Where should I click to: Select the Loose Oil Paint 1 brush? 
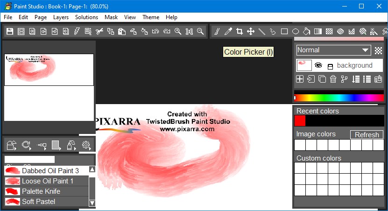[46, 181]
